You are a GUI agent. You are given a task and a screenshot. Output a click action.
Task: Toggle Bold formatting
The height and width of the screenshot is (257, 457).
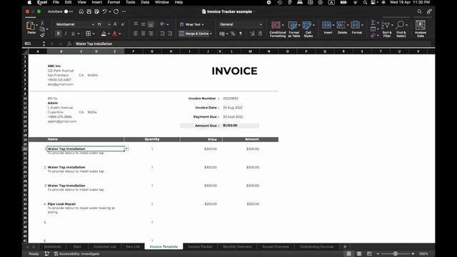pyautogui.click(x=59, y=34)
